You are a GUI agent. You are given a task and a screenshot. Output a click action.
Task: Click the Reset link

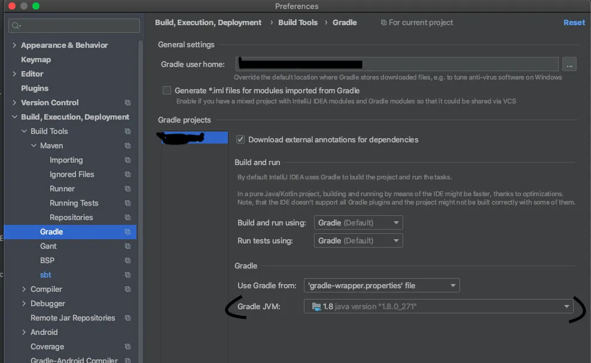(574, 23)
